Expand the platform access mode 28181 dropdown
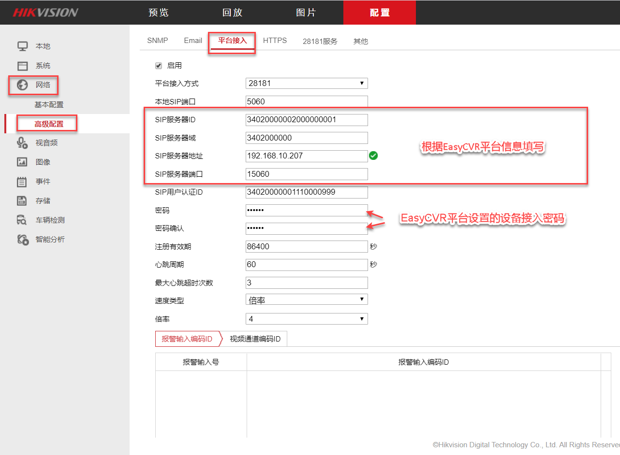 pos(307,84)
